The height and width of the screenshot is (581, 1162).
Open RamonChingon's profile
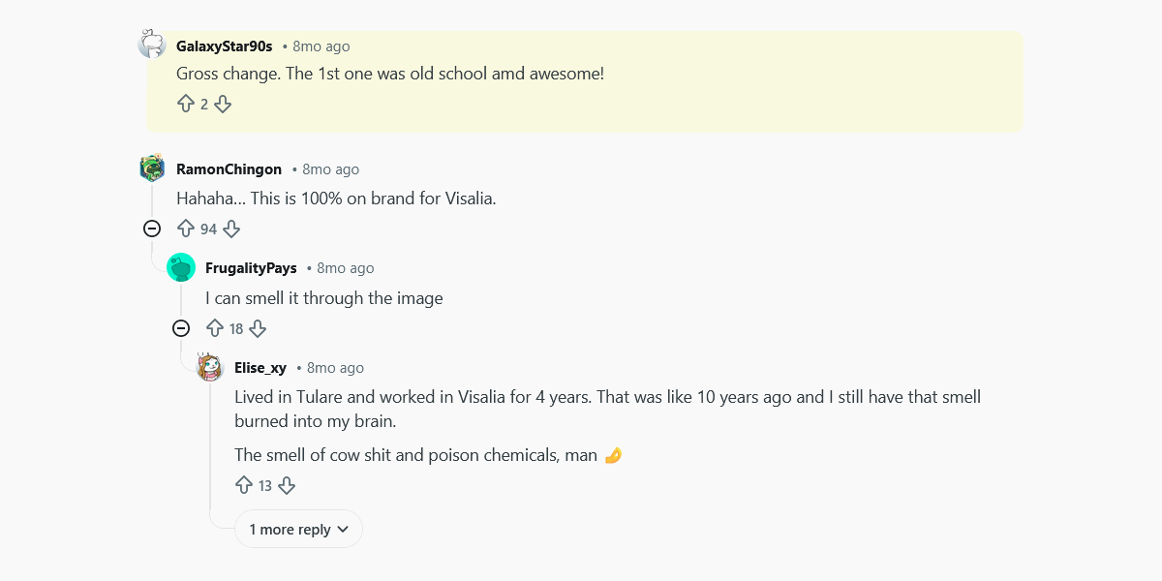click(x=229, y=168)
